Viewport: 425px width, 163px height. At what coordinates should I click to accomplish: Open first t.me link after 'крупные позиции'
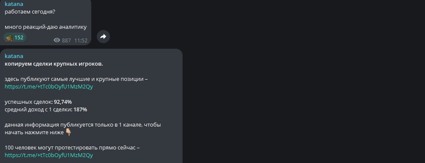49,87
